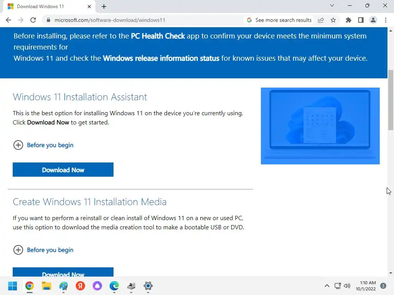Open Chrome's three-dot menu
Viewport: 394px width, 295px height.
click(386, 20)
